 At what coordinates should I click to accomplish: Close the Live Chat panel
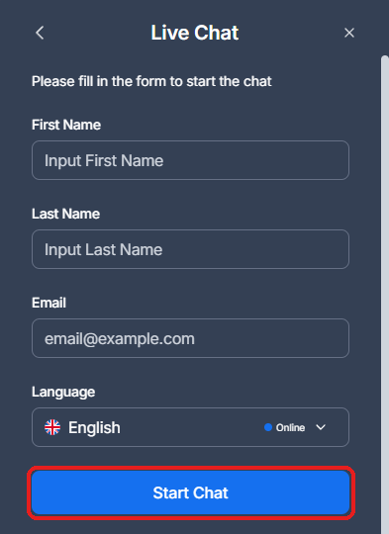click(349, 33)
